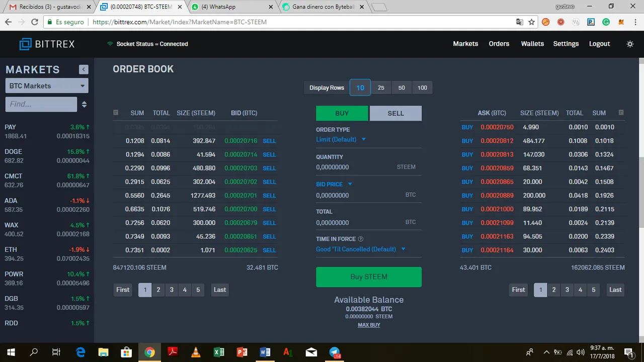The height and width of the screenshot is (362, 644).
Task: Collapse the Markets sidebar arrow
Action: click(84, 70)
